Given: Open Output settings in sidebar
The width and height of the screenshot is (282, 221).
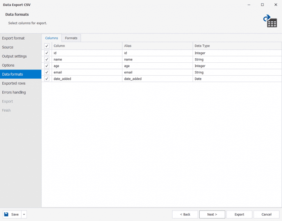Looking at the screenshot, I should 14,56.
